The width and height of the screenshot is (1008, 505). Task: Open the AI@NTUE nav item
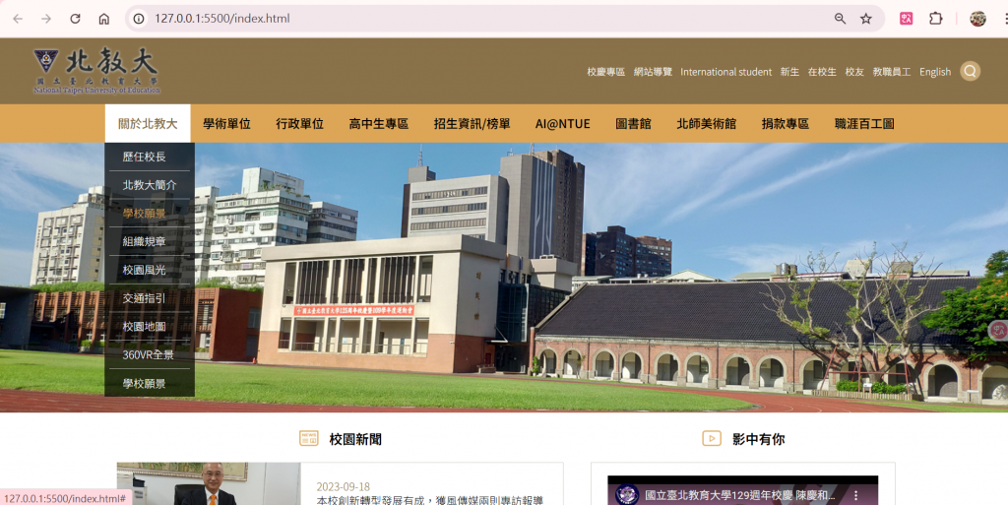[x=562, y=123]
